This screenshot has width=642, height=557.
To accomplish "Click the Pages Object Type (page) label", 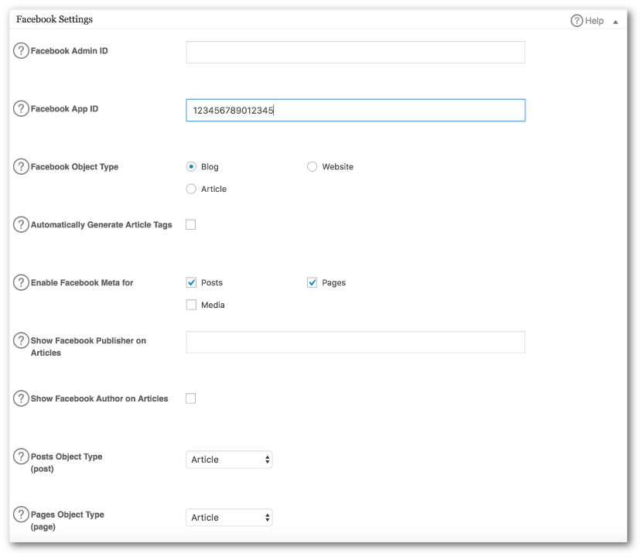I will click(x=67, y=521).
